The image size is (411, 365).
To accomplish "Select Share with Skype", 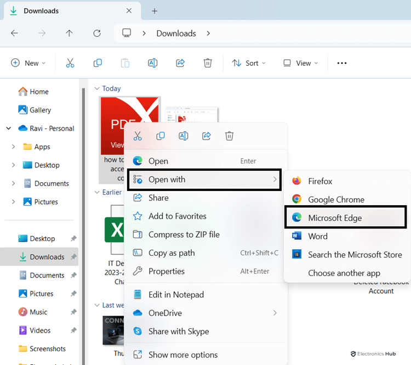I will [206, 332].
